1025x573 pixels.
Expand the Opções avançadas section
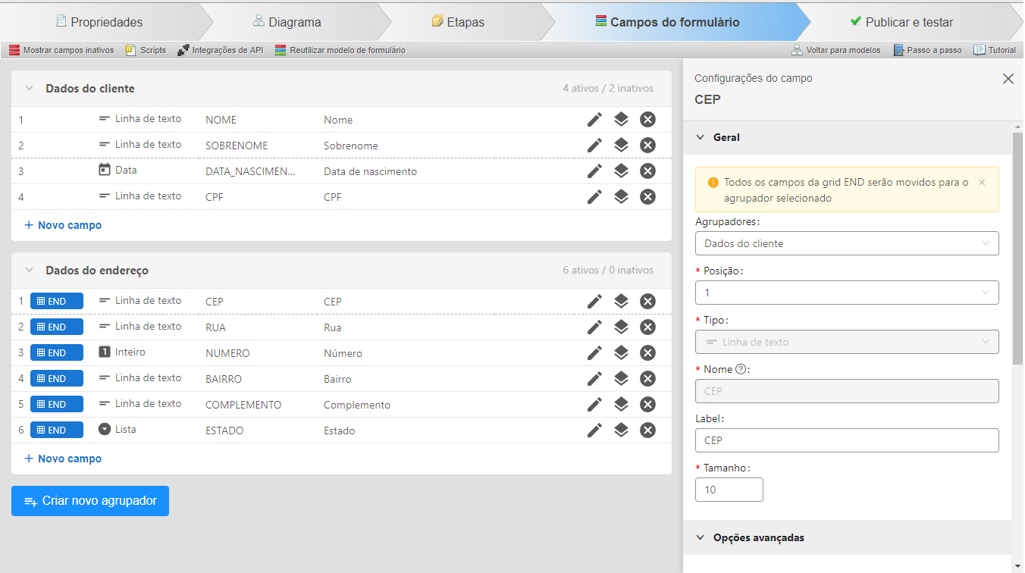coord(701,538)
